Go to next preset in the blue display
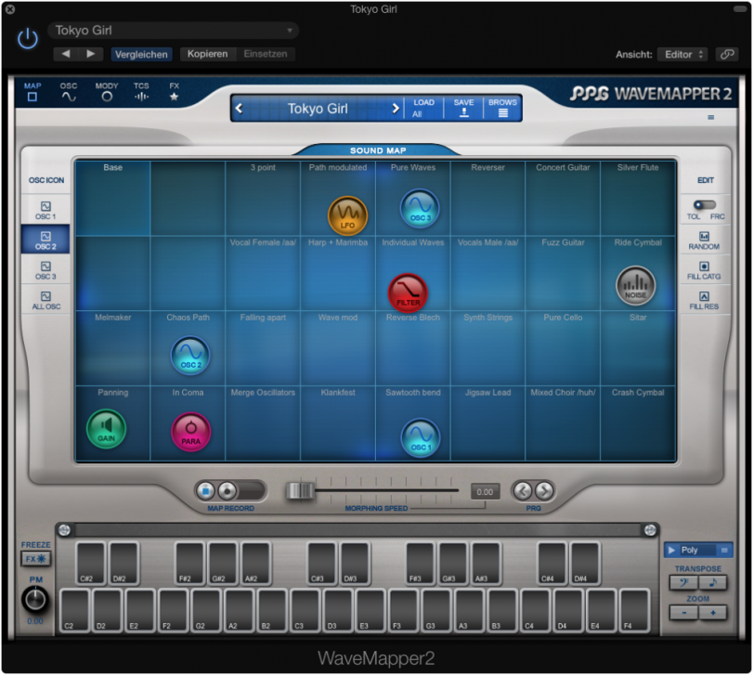Image resolution: width=753 pixels, height=675 pixels. [x=396, y=109]
